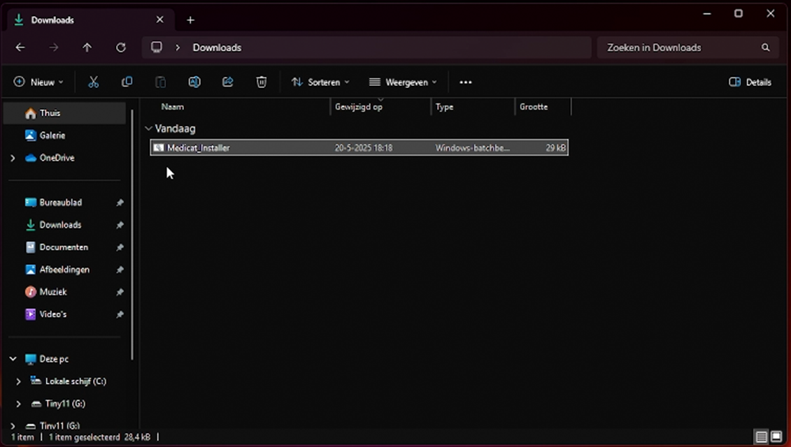Collapse the Deze pc tree node
This screenshot has height=447, width=791.
pyautogui.click(x=13, y=359)
